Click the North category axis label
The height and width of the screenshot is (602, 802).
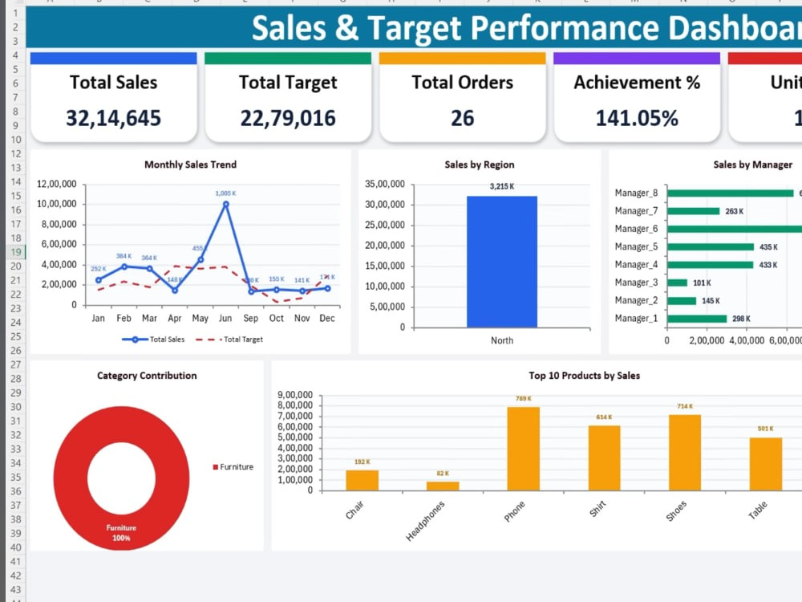coord(502,340)
